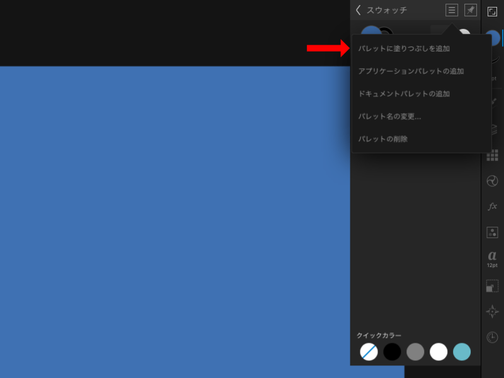Click the クイックカラー label

pos(379,335)
